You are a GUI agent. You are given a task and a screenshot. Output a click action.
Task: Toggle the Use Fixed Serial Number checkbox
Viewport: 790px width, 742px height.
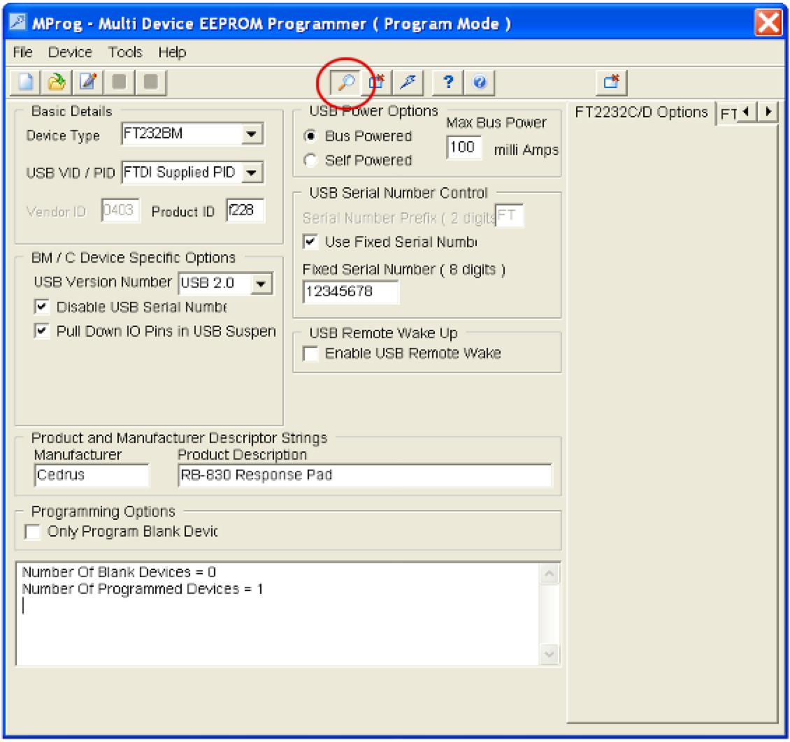pos(310,242)
